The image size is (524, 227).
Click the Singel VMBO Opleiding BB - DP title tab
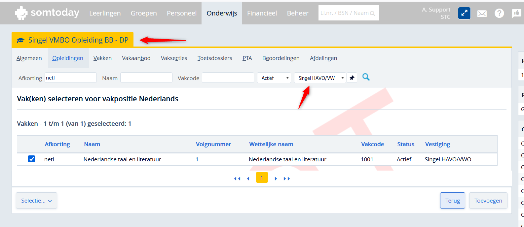point(72,40)
